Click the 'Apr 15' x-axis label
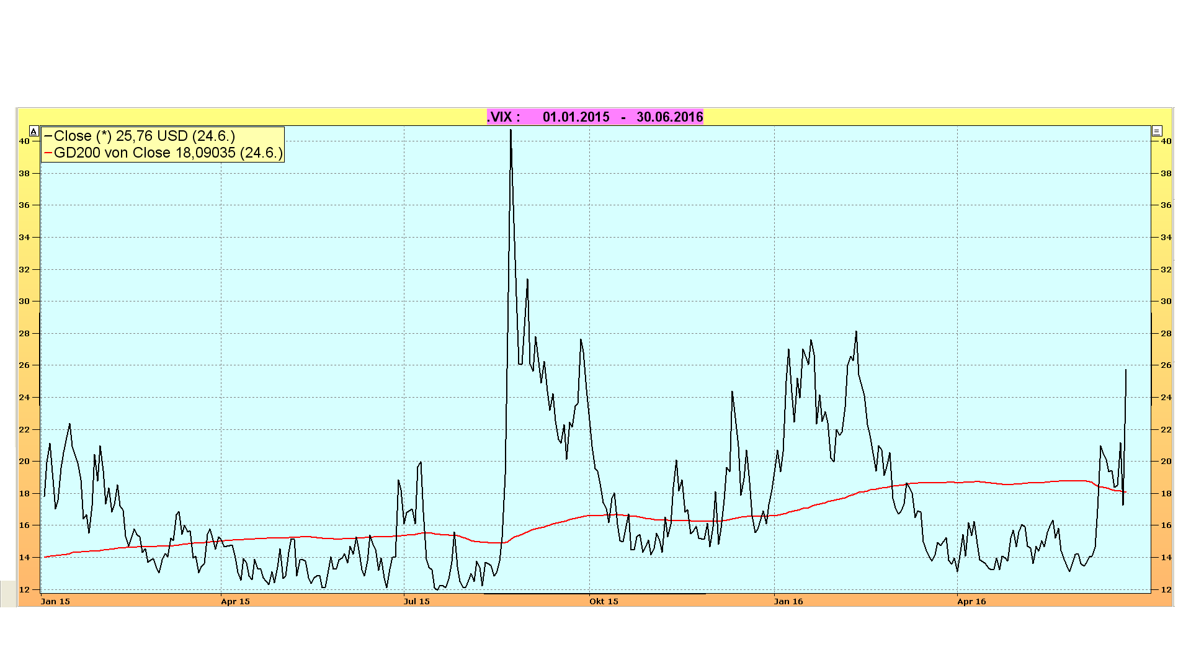 [235, 601]
